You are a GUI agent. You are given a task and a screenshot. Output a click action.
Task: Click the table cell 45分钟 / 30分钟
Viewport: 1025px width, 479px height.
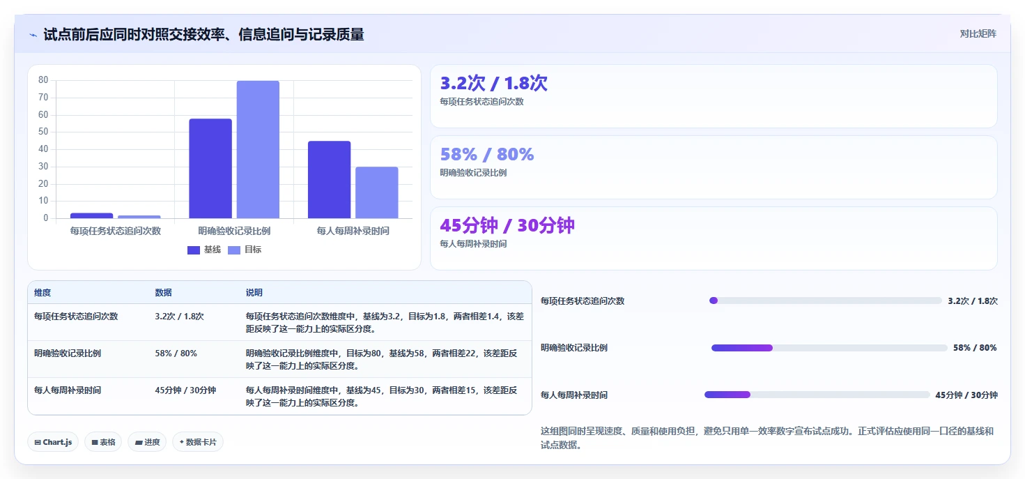(185, 390)
